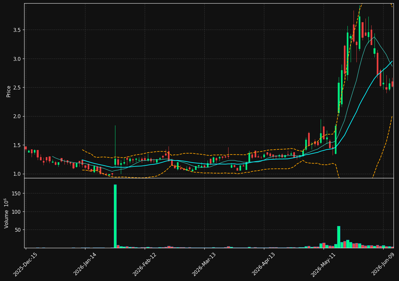The height and width of the screenshot is (281, 399).
Task: Click the 150 volume tick label
Action: [17, 193]
